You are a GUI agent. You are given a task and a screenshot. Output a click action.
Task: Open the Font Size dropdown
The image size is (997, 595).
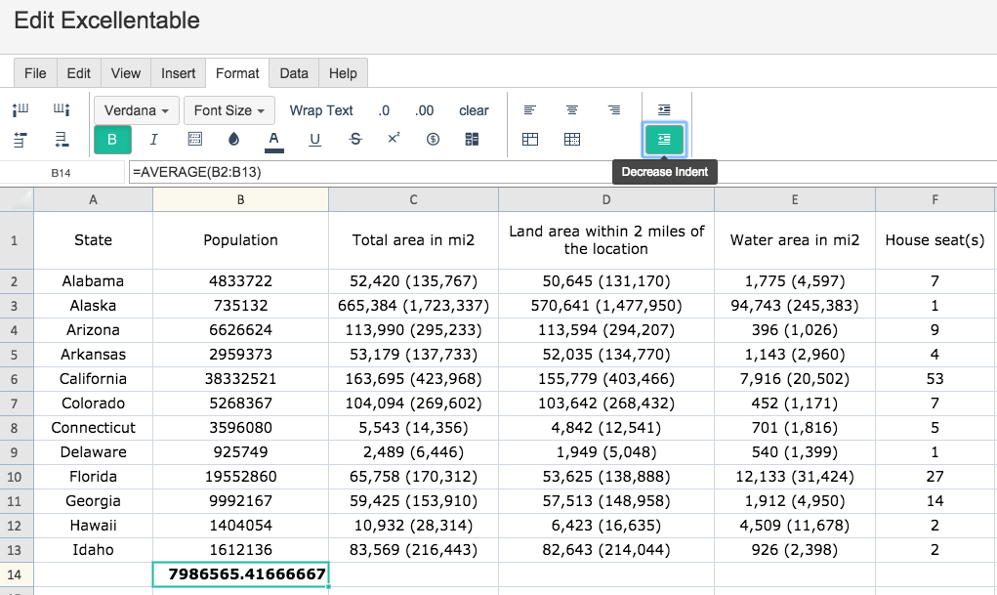pos(228,110)
